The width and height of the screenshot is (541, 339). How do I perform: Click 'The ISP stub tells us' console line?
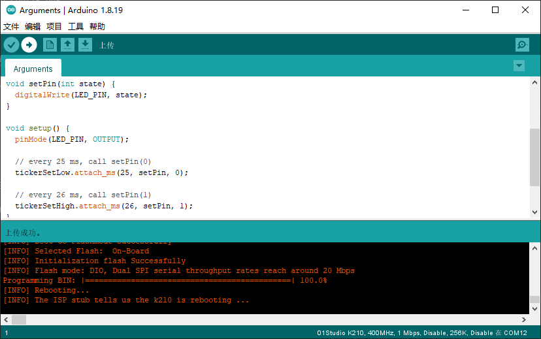pyautogui.click(x=126, y=300)
